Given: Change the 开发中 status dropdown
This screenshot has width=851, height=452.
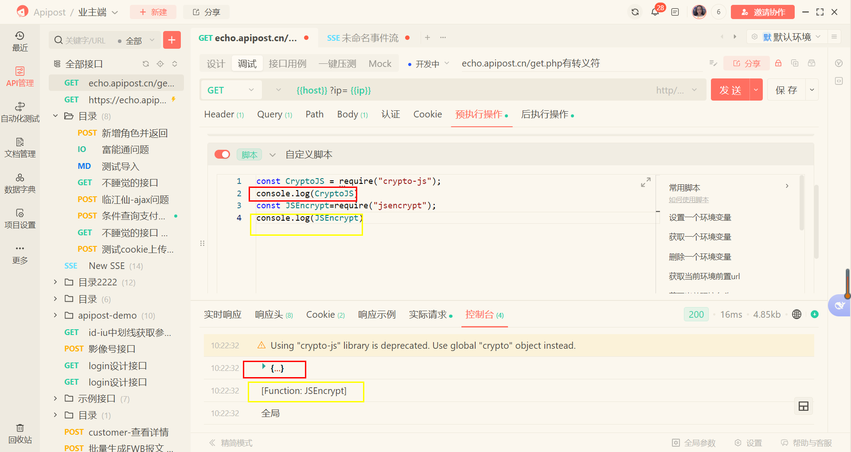Looking at the screenshot, I should (x=428, y=64).
